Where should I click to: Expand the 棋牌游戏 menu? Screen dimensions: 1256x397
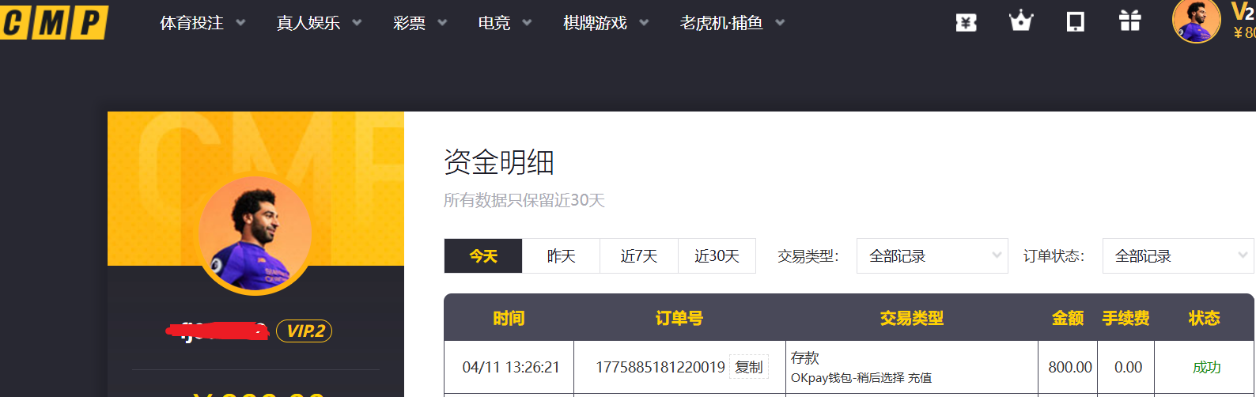[x=605, y=23]
